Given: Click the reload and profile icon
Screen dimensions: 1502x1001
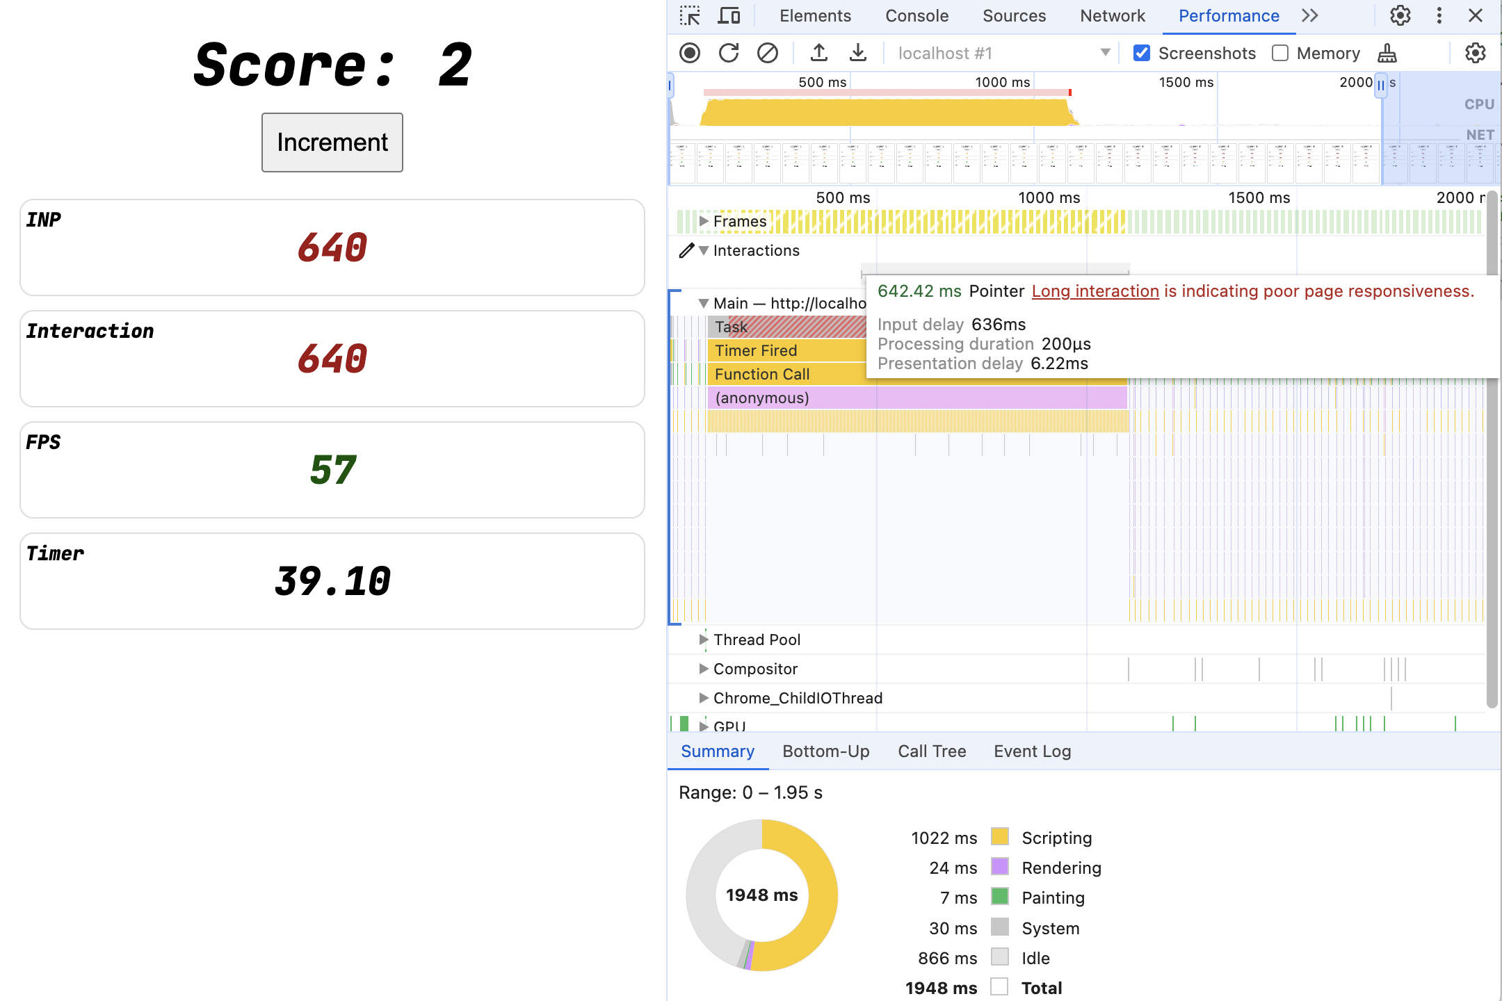Looking at the screenshot, I should pyautogui.click(x=729, y=54).
